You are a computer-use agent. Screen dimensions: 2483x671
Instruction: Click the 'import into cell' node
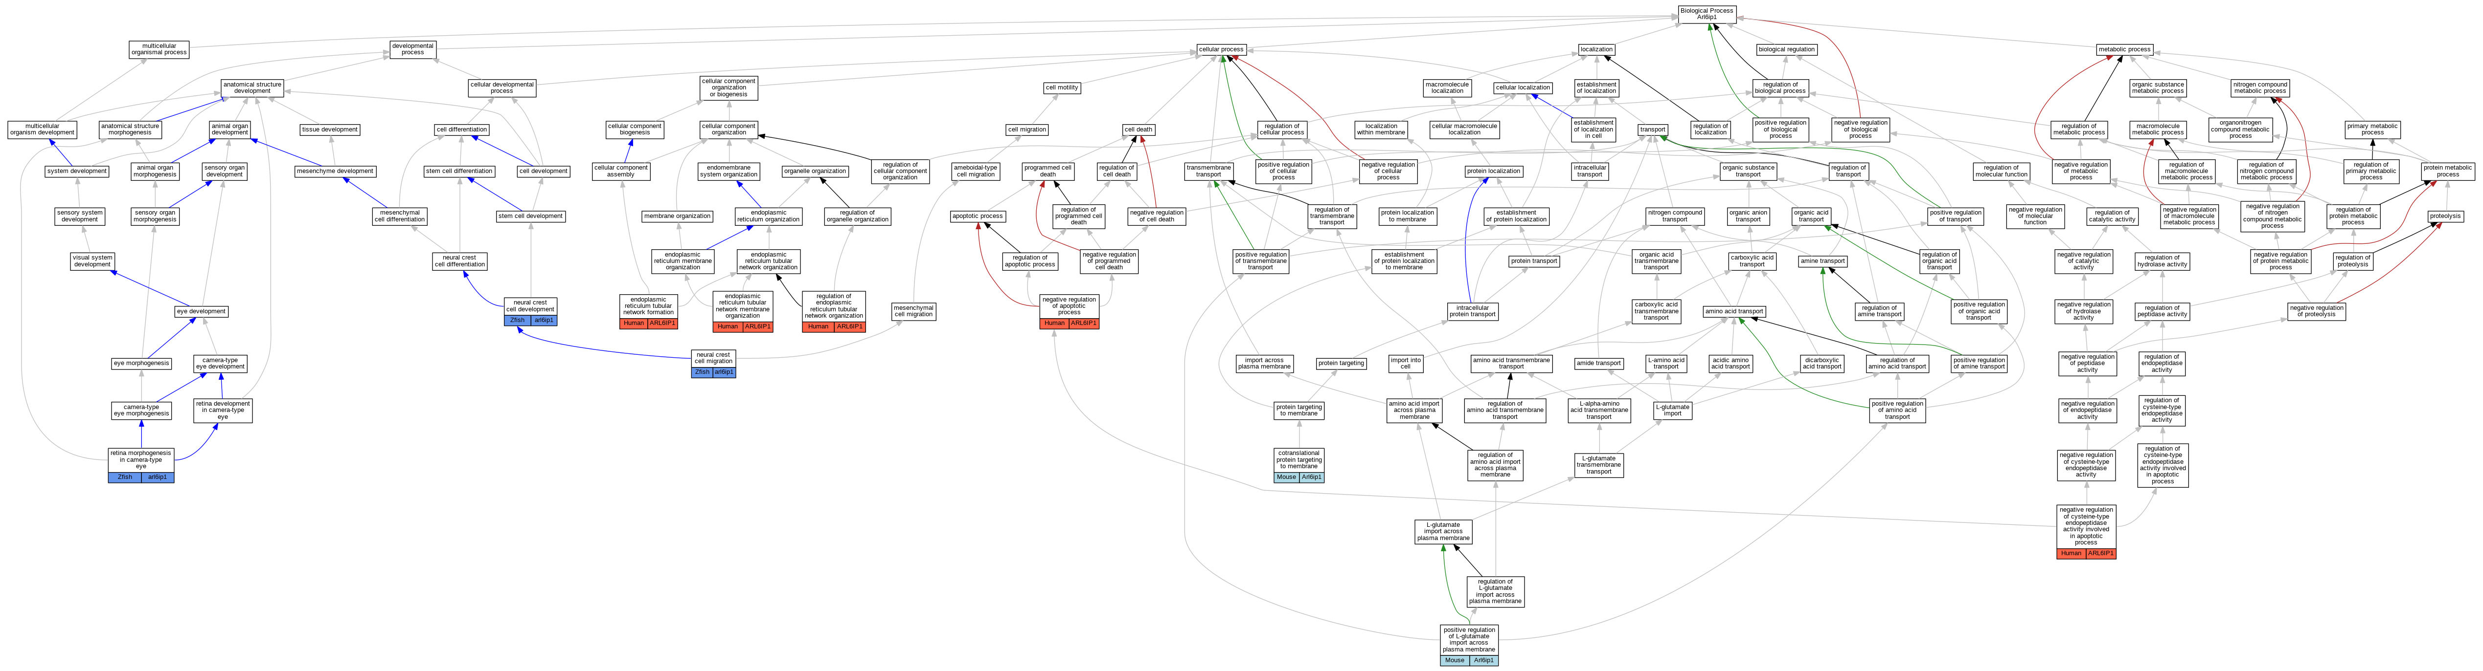(1405, 364)
